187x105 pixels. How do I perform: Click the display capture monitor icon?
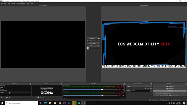pos(45,93)
